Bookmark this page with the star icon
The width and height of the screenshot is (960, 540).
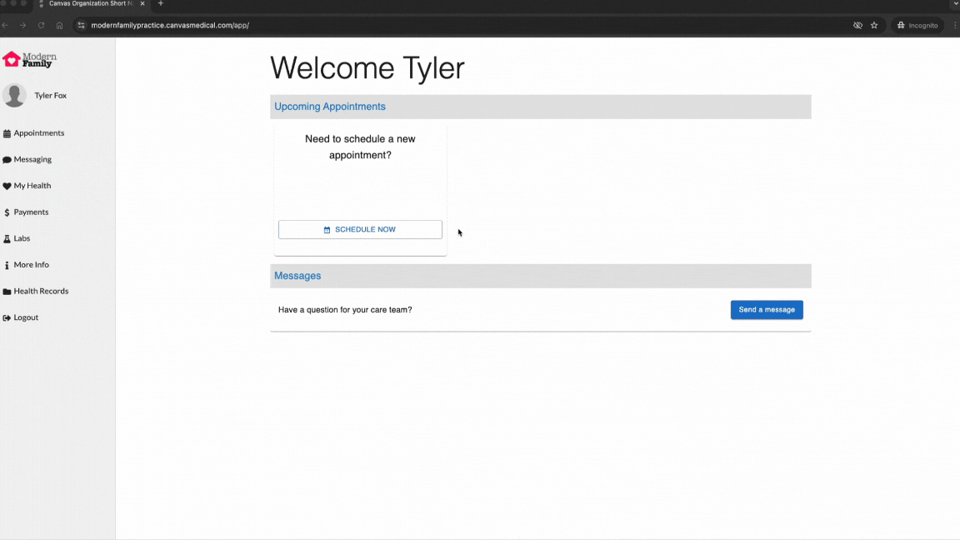click(874, 25)
